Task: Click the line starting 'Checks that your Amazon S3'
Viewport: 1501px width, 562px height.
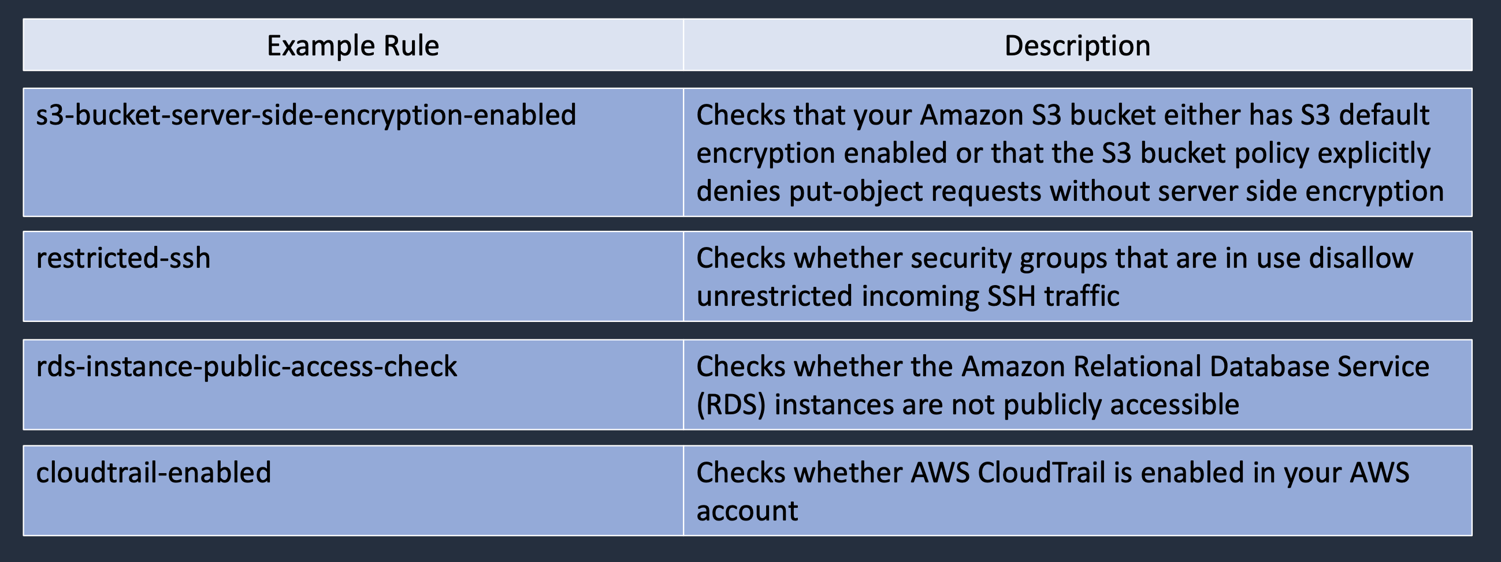Action: 1062,115
